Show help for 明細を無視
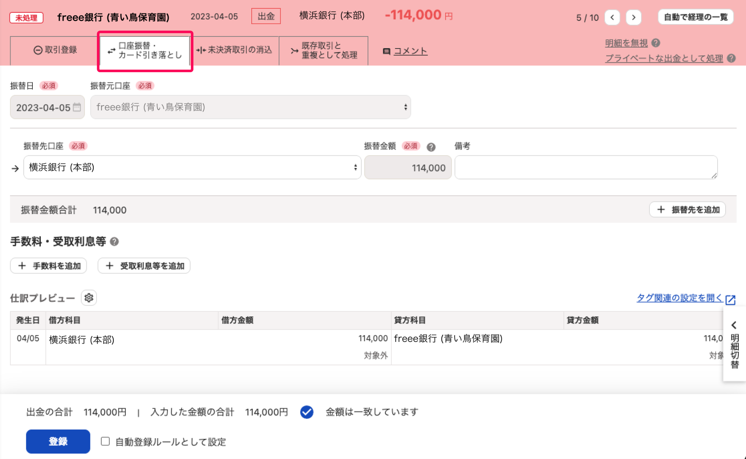Image resolution: width=746 pixels, height=459 pixels. click(656, 43)
